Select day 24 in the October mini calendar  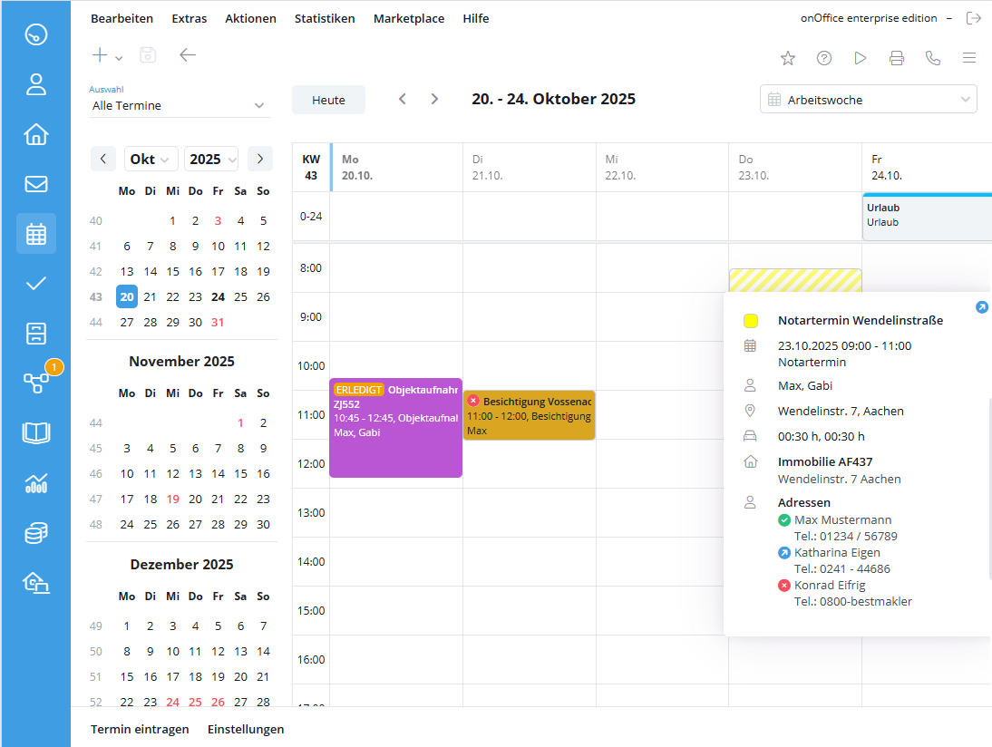click(216, 296)
